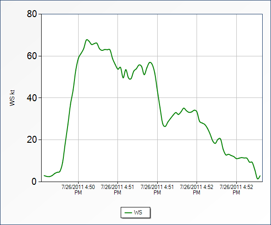Click the green WS legend line swatch
271x225 pixels.
128,213
